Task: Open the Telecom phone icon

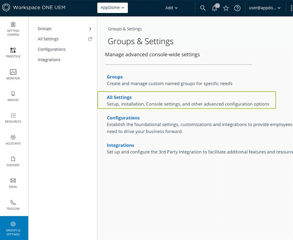Action: click(x=13, y=202)
